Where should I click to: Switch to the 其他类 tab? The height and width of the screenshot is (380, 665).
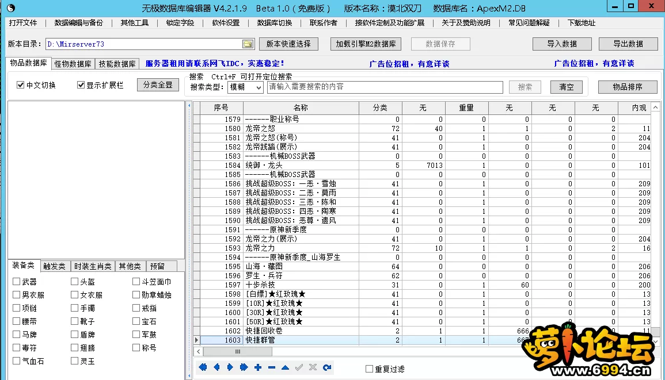[x=130, y=267]
